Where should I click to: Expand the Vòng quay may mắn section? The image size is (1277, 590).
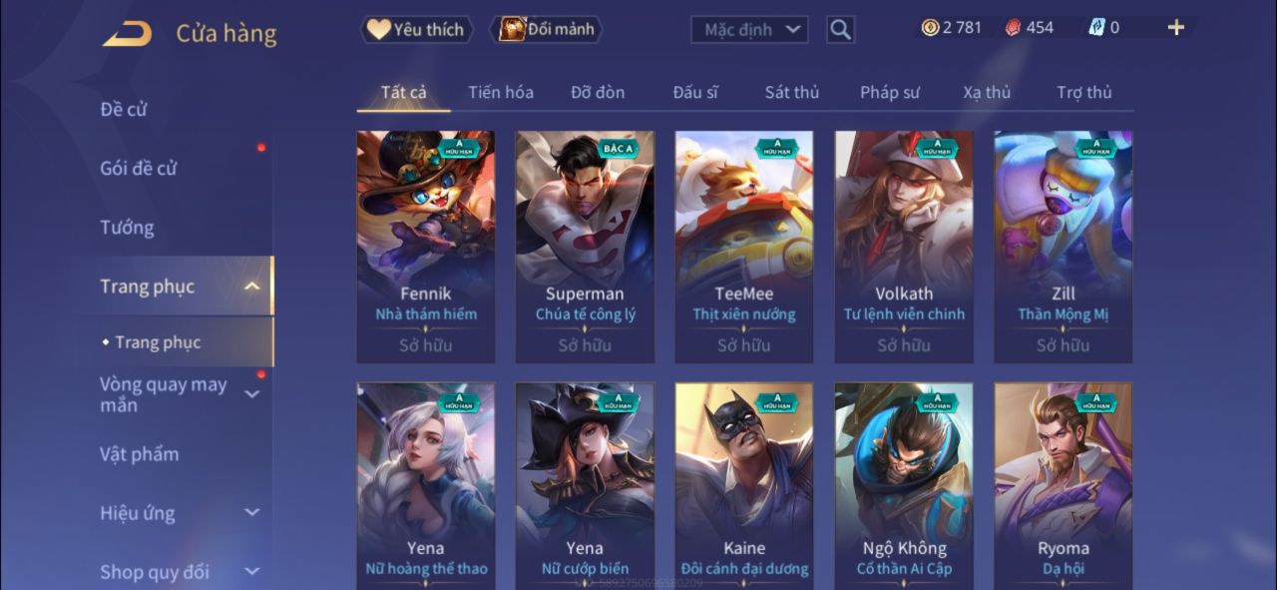coord(251,394)
